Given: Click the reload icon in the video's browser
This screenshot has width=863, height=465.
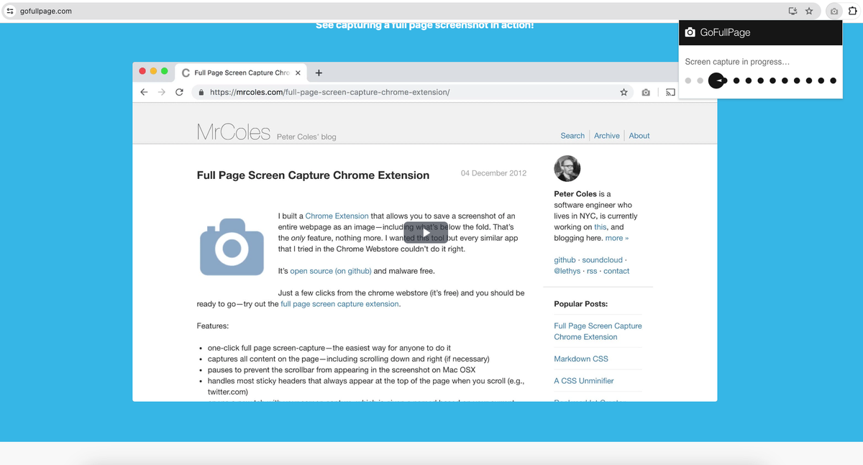Looking at the screenshot, I should click(179, 92).
